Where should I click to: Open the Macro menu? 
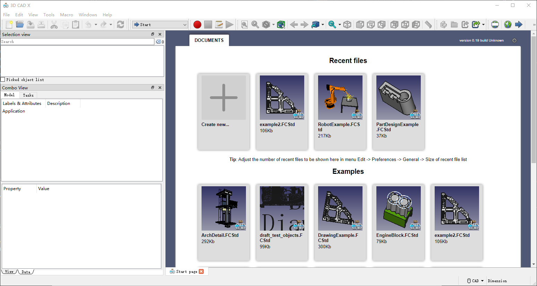pyautogui.click(x=66, y=15)
